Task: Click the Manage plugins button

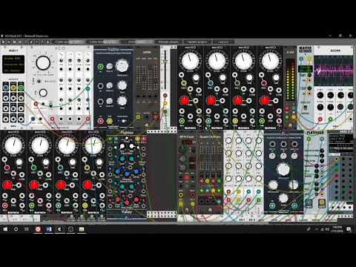Action: (x=168, y=42)
